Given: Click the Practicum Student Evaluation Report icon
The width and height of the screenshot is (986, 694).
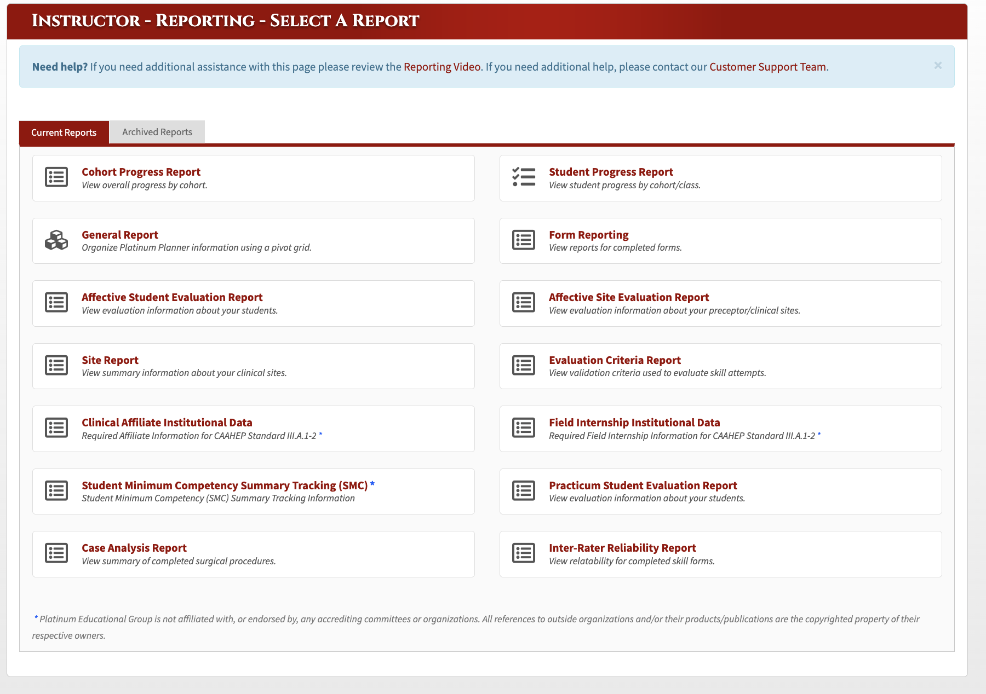Looking at the screenshot, I should 524,491.
